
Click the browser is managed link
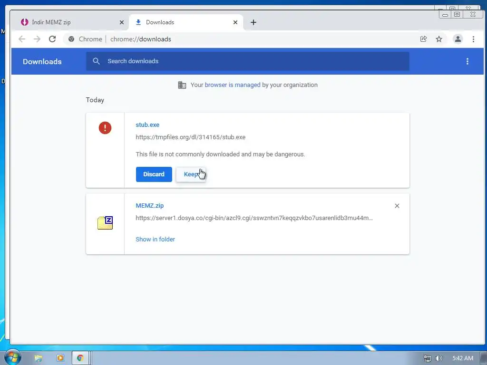233,85
